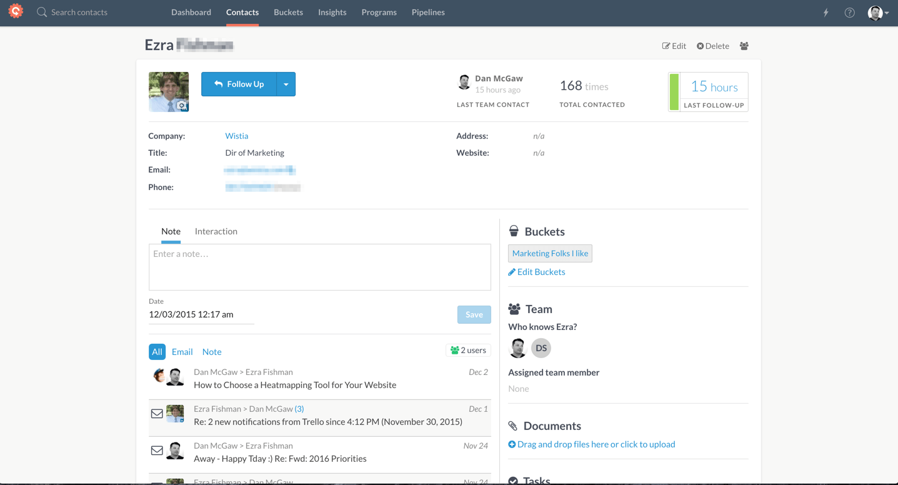Image resolution: width=898 pixels, height=485 pixels.
Task: Open the lightning bolt activity icon
Action: pyautogui.click(x=826, y=12)
